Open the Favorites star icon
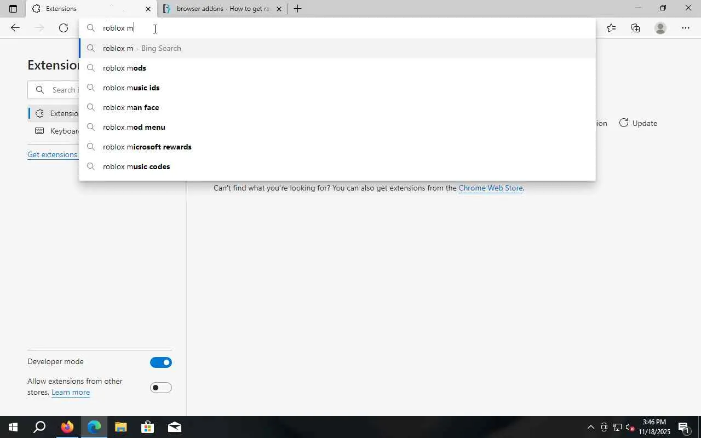The height and width of the screenshot is (438, 701). (x=611, y=28)
